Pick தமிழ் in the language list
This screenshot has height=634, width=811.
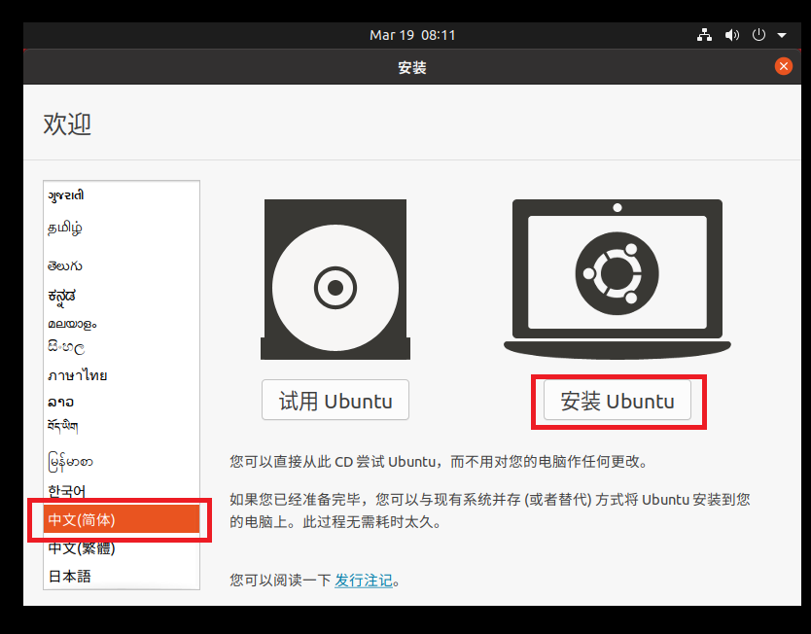[x=65, y=228]
